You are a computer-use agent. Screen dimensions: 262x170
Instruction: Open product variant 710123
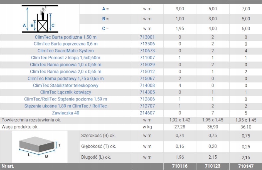[x=212, y=166]
